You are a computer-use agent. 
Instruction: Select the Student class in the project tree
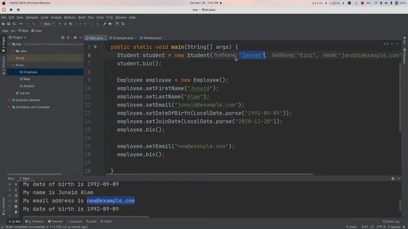[x=27, y=87]
